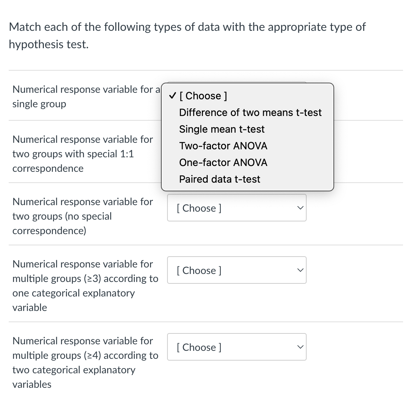The height and width of the screenshot is (407, 415).
Task: Select 'Difference of two means t-test' option
Action: tap(250, 112)
